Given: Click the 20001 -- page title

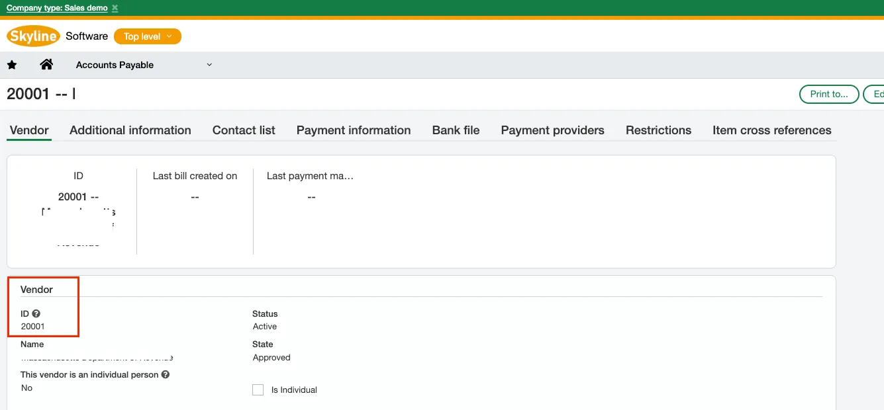Looking at the screenshot, I should pos(41,94).
